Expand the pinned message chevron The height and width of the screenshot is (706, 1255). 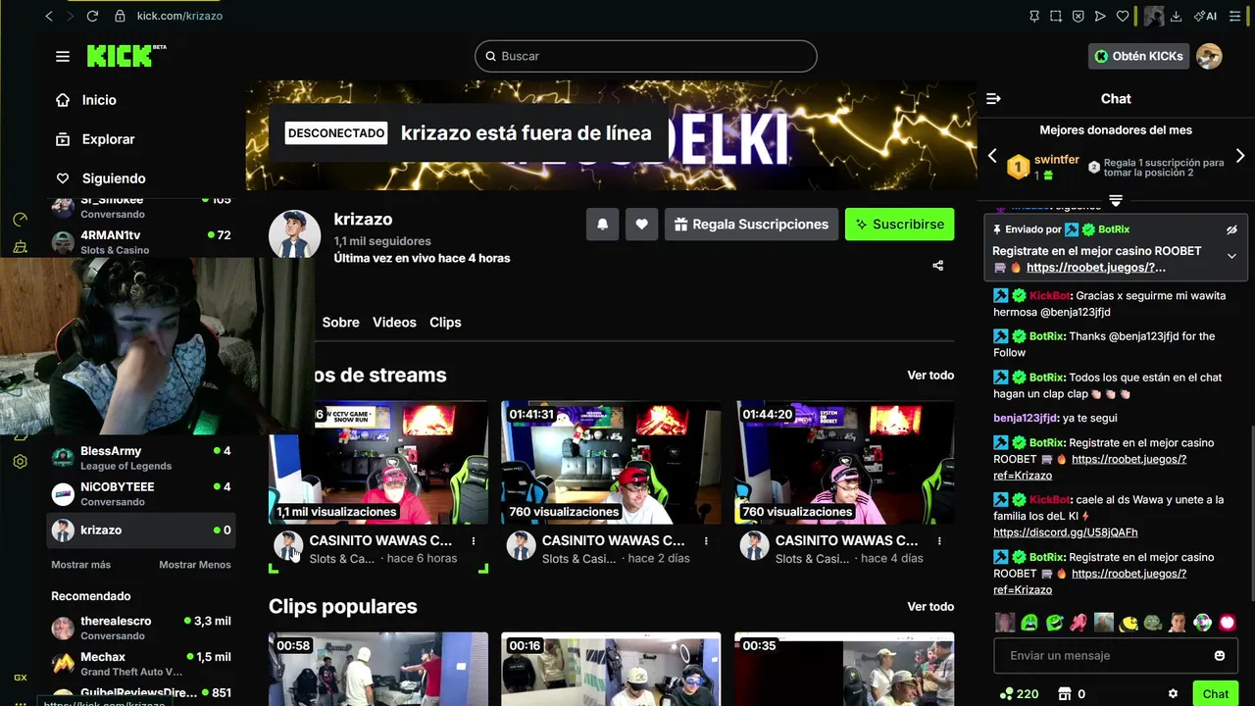(x=1231, y=256)
